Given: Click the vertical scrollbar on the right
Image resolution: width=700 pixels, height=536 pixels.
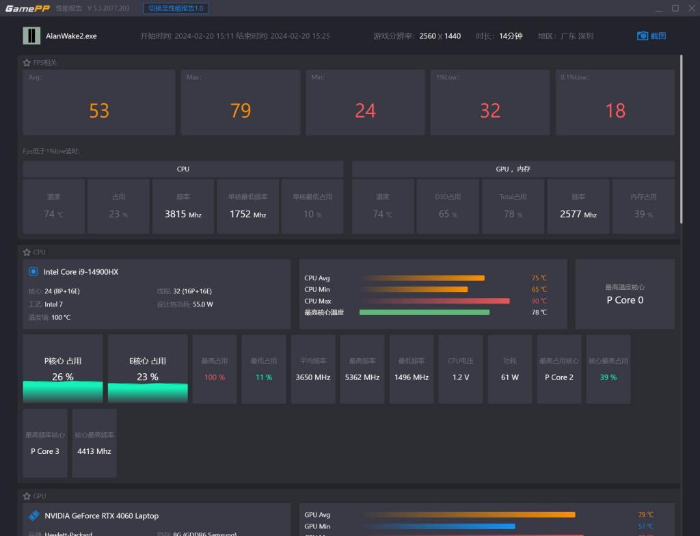Looking at the screenshot, I should tap(681, 137).
